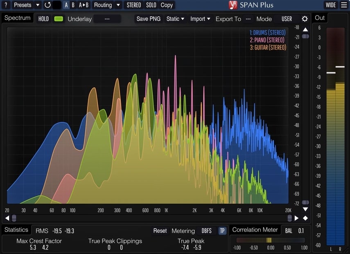This screenshot has width=350, height=254.
Task: Toggle the green Hold indicator
Action: 59,19
